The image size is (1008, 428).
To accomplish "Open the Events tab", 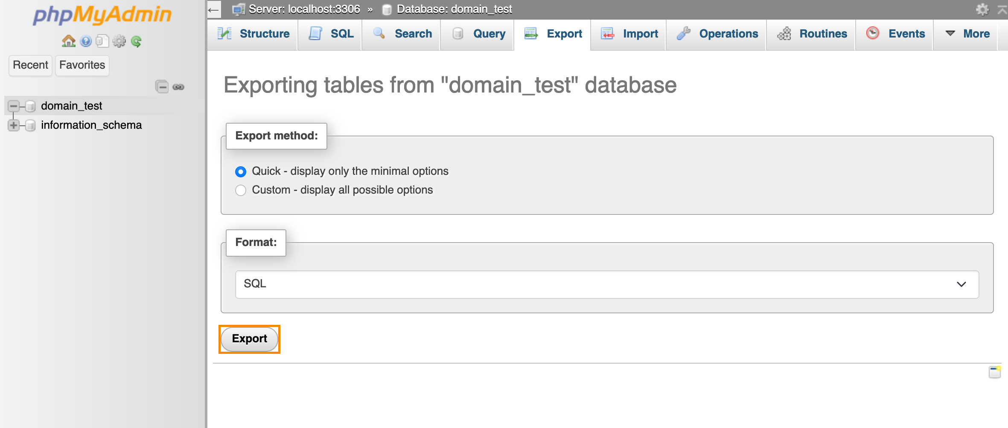I will coord(895,34).
